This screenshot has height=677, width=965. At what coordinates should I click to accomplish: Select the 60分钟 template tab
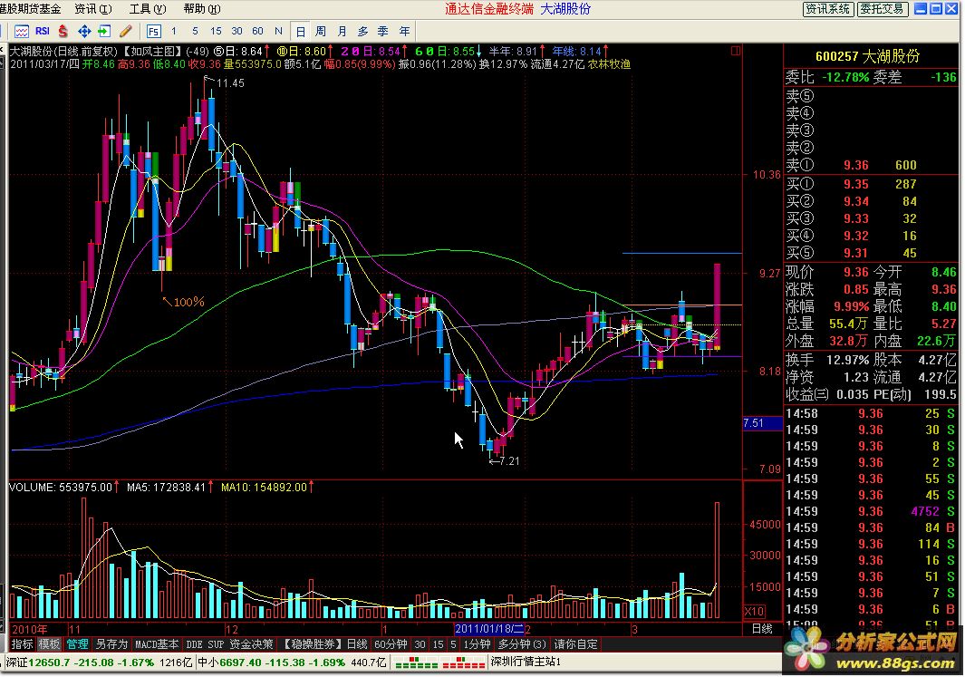pyautogui.click(x=391, y=644)
